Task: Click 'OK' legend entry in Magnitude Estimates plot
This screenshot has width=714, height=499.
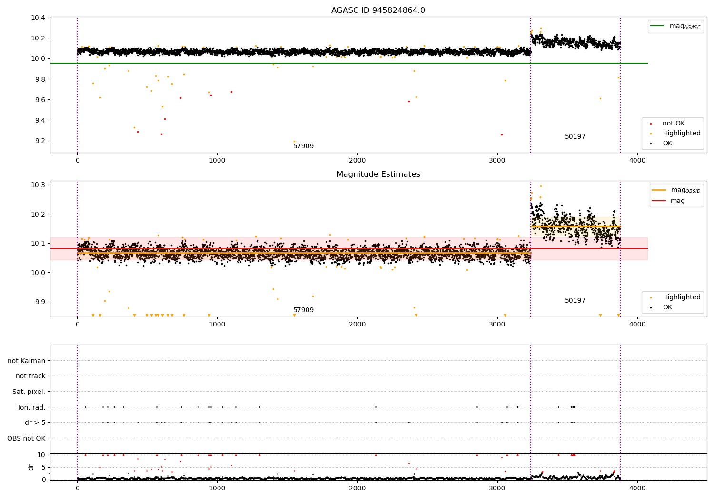Action: point(667,307)
